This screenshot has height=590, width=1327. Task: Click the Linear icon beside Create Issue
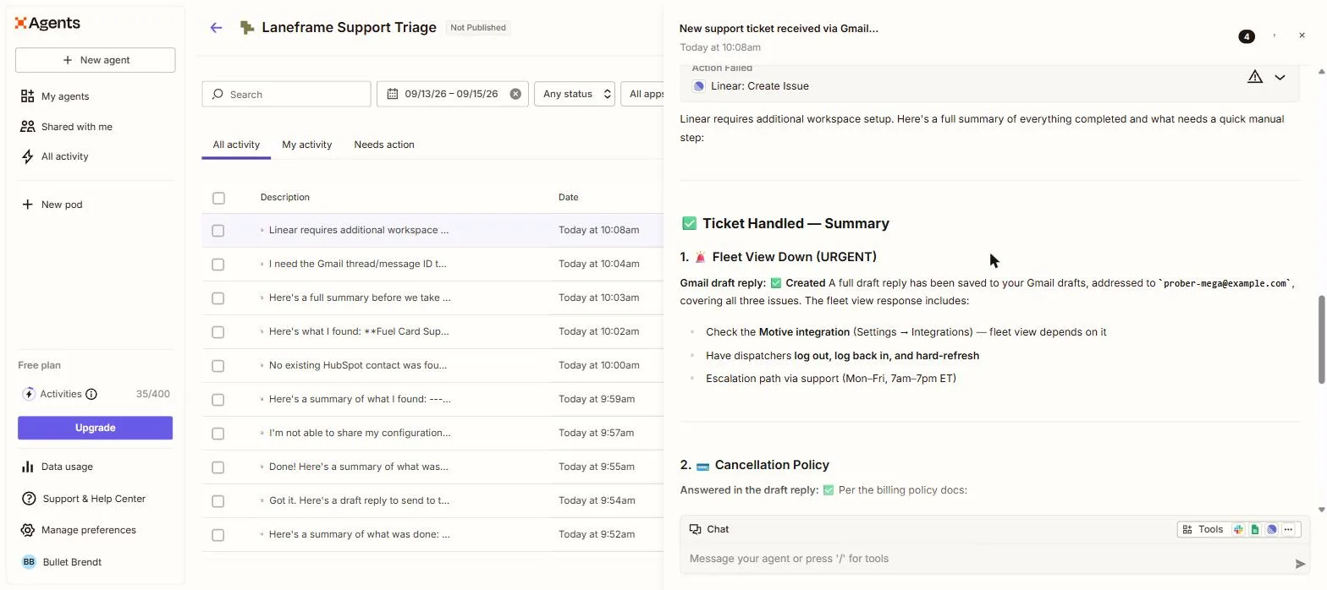(x=698, y=86)
